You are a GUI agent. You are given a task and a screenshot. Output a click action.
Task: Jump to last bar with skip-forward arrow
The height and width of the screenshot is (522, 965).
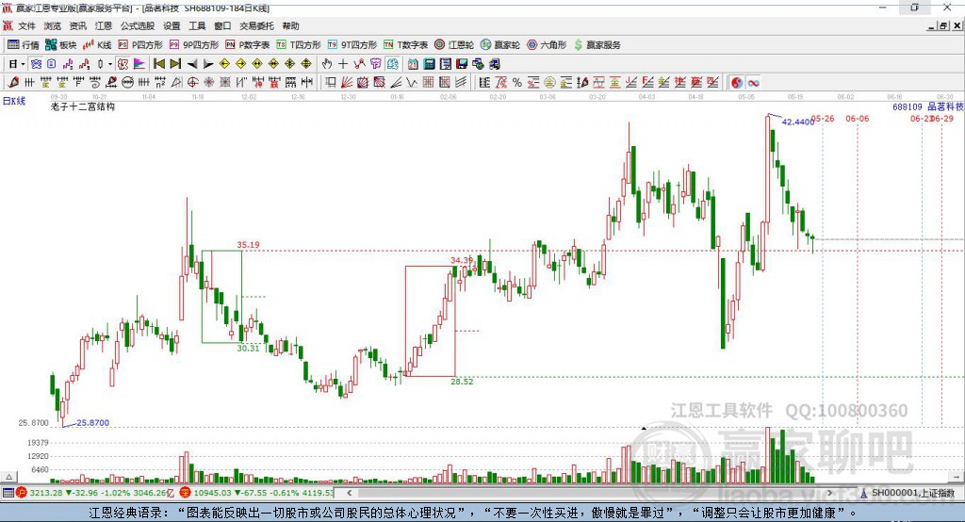coord(175,63)
